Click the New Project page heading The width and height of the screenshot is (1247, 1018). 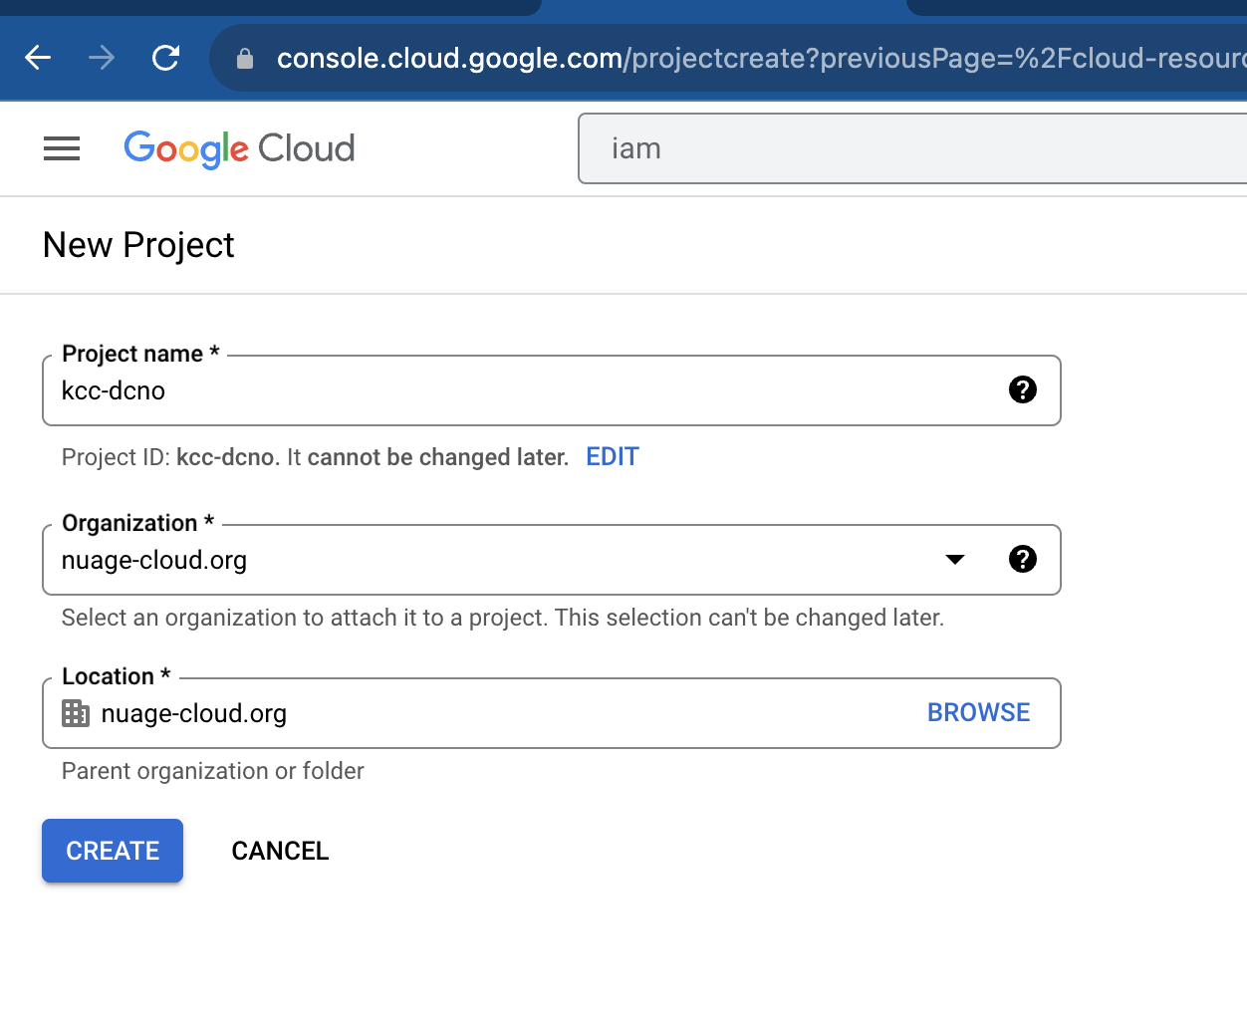pos(138,245)
